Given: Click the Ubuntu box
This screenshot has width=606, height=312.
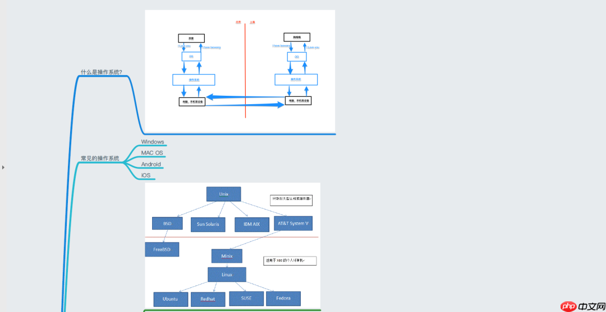Looking at the screenshot, I should (171, 299).
